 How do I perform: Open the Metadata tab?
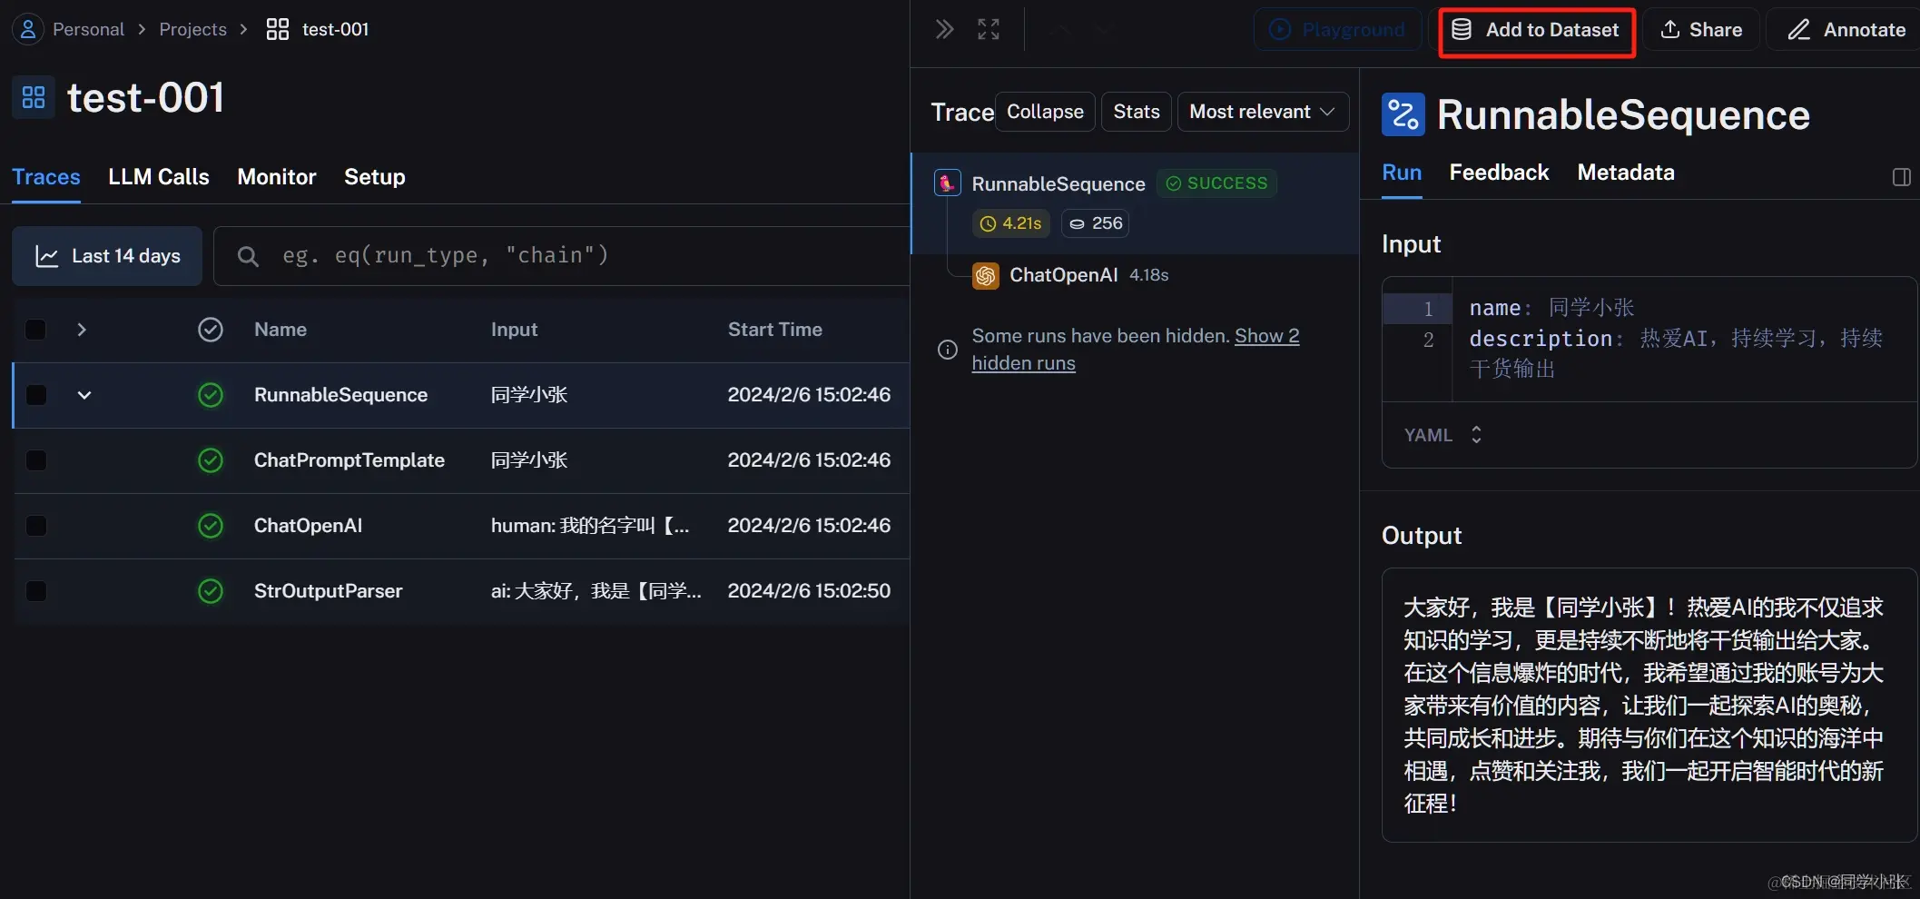click(x=1626, y=173)
